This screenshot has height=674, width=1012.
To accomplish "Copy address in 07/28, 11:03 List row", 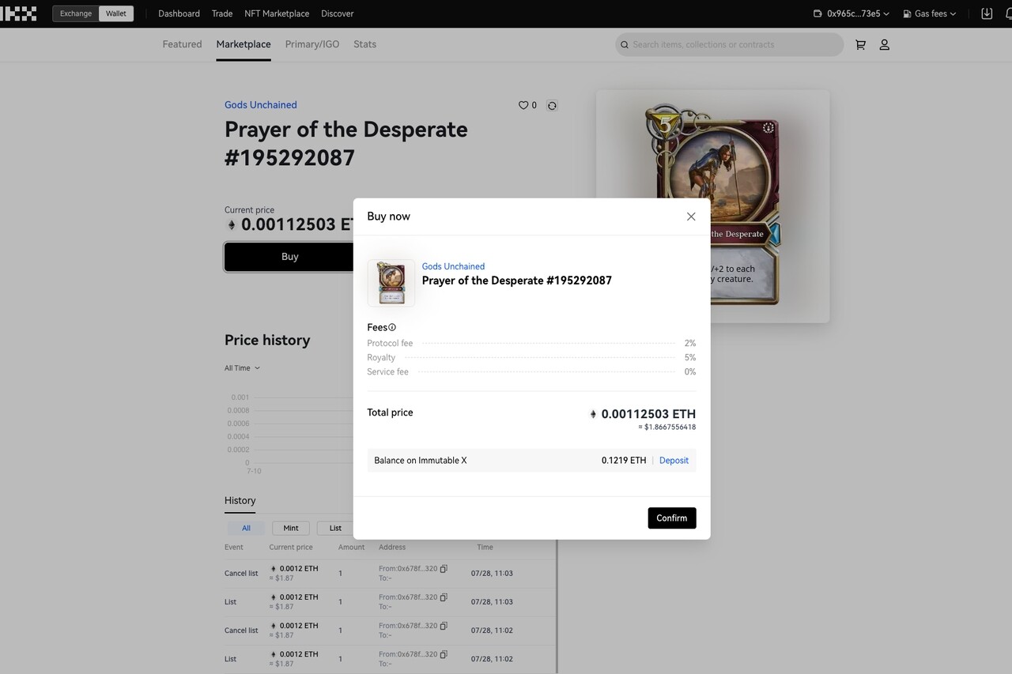I will 444,597.
